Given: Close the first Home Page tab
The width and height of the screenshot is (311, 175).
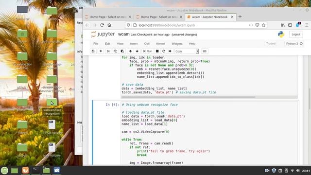Looking at the screenshot, I should pyautogui.click(x=130, y=17).
